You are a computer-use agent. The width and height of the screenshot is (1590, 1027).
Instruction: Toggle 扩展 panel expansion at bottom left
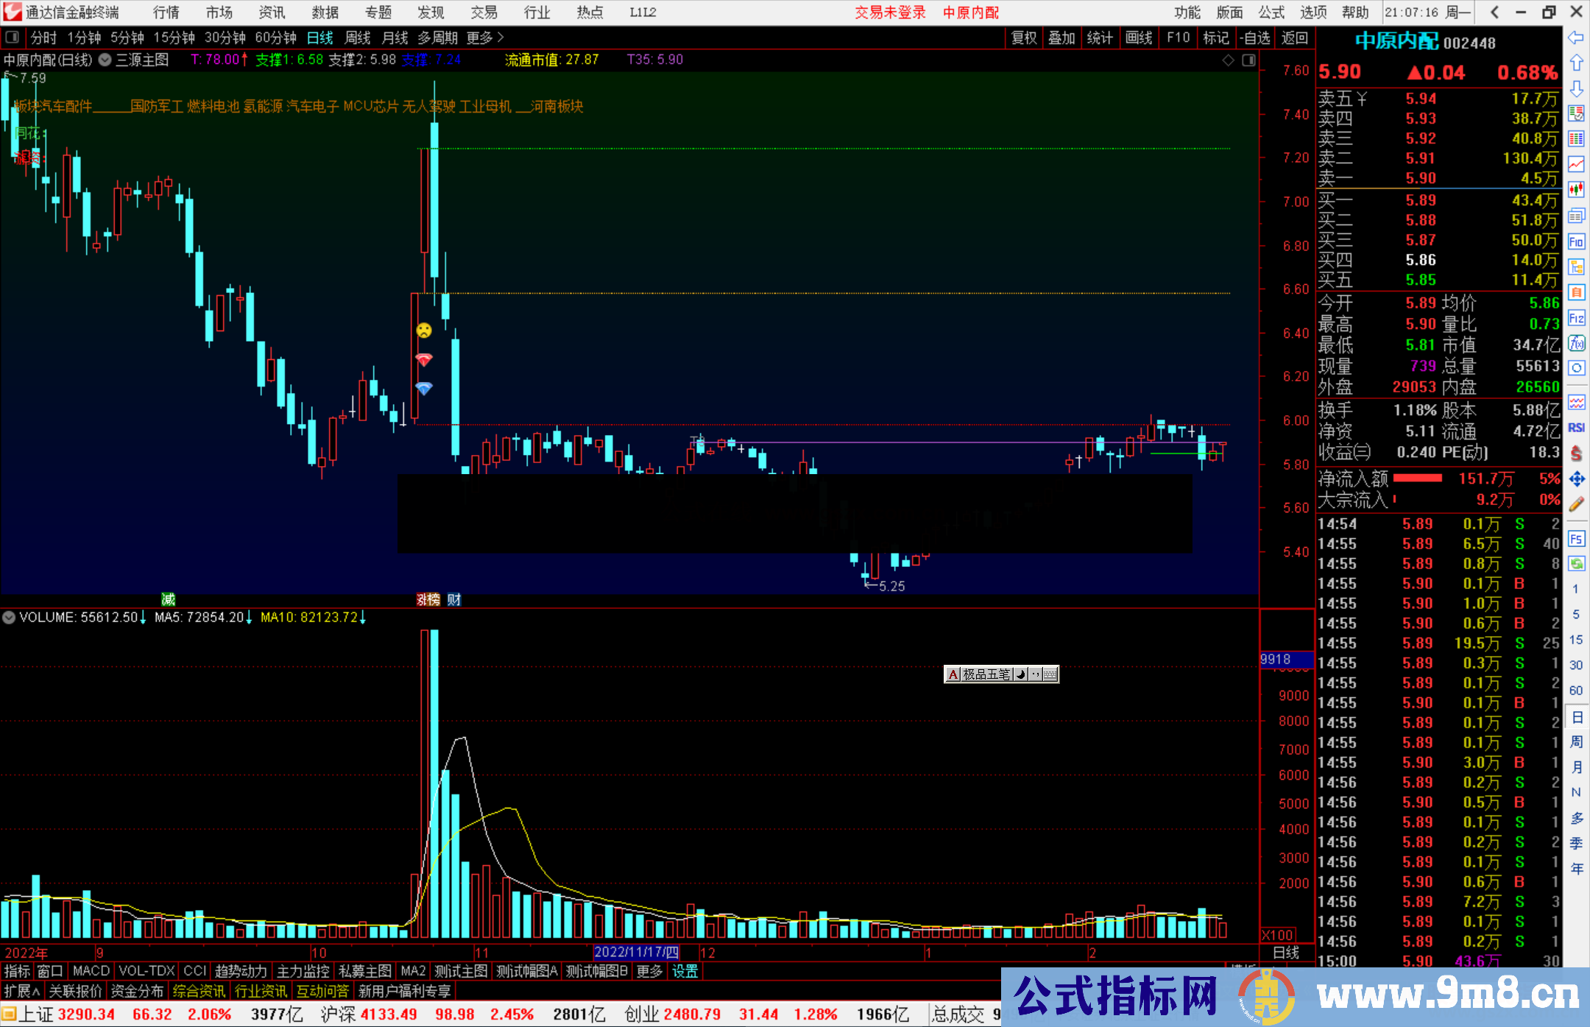click(x=21, y=991)
